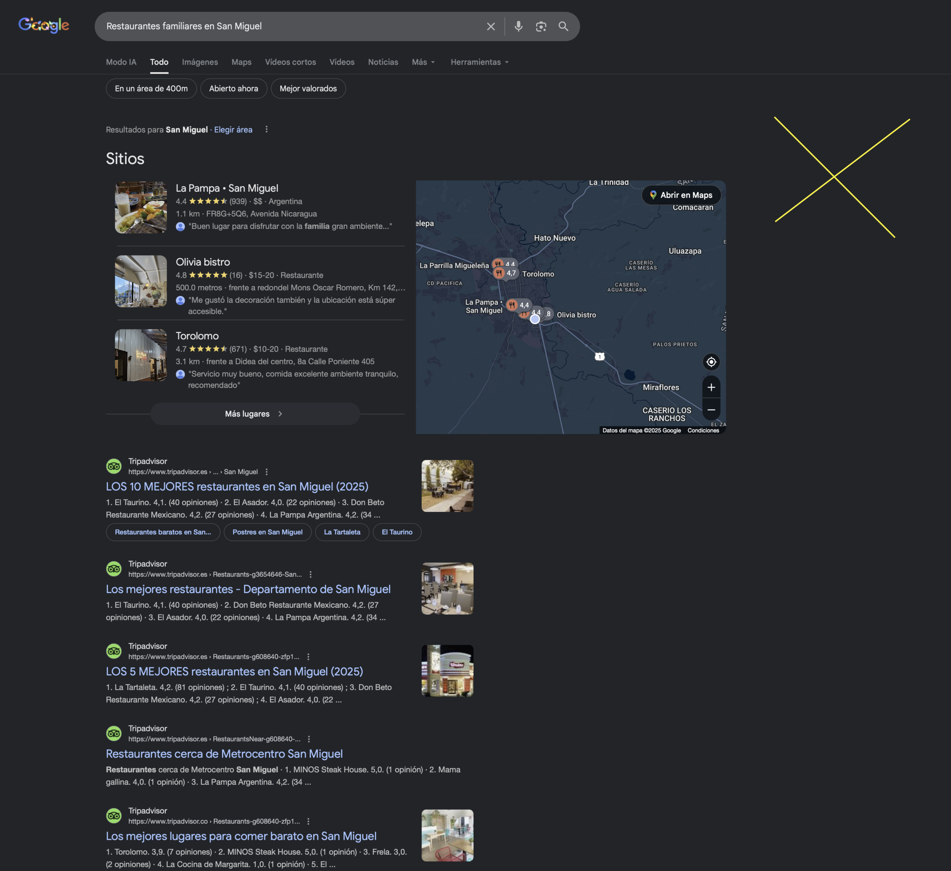
Task: Click reviewer avatar icon on Olivia bistro review
Action: tap(180, 300)
